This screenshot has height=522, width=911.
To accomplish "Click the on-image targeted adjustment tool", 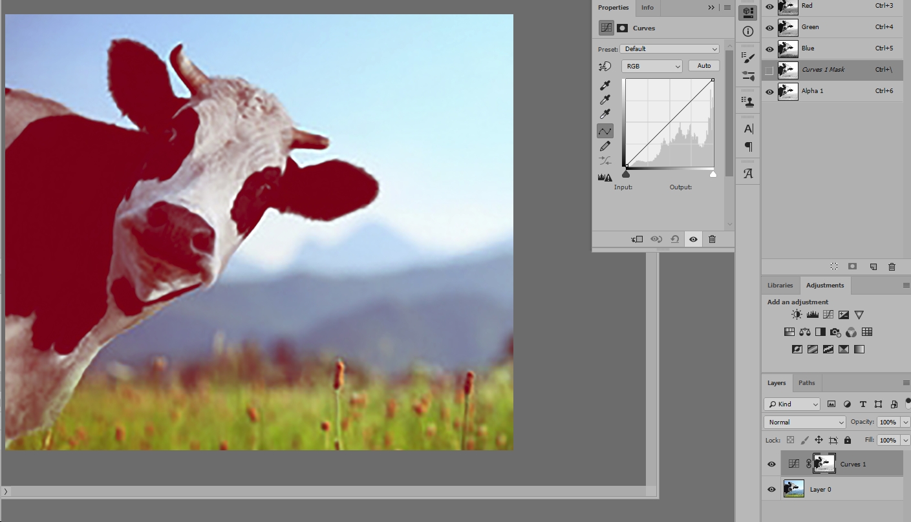I will (605, 66).
